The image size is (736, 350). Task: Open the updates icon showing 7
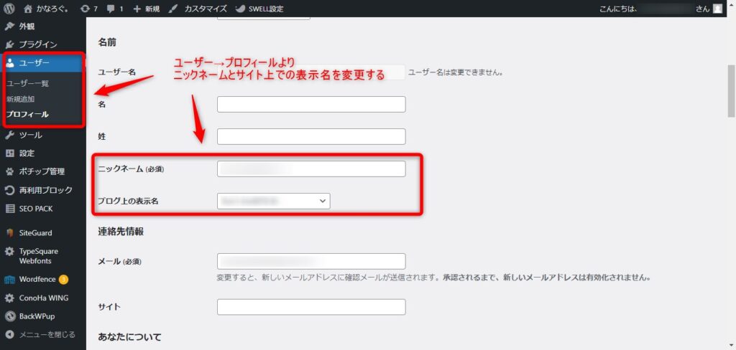pyautogui.click(x=90, y=9)
